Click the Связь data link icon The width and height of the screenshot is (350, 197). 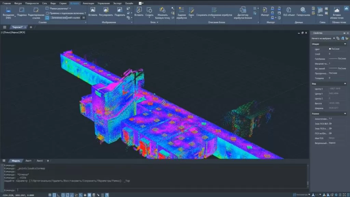pos(320,10)
